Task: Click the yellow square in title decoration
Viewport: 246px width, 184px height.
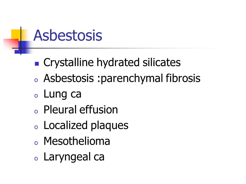Action: (16, 34)
